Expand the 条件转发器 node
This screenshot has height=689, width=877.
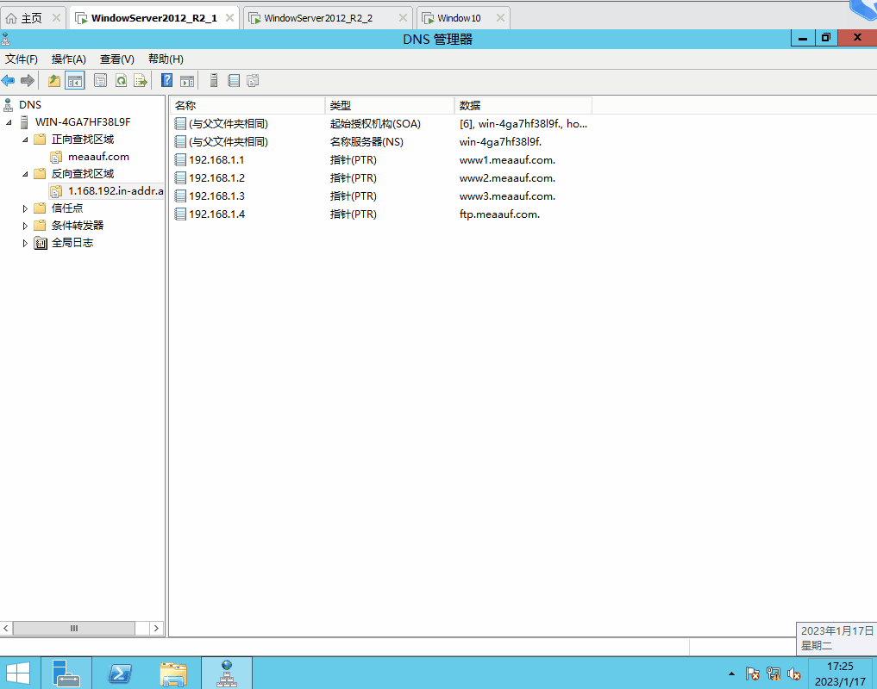(x=25, y=226)
